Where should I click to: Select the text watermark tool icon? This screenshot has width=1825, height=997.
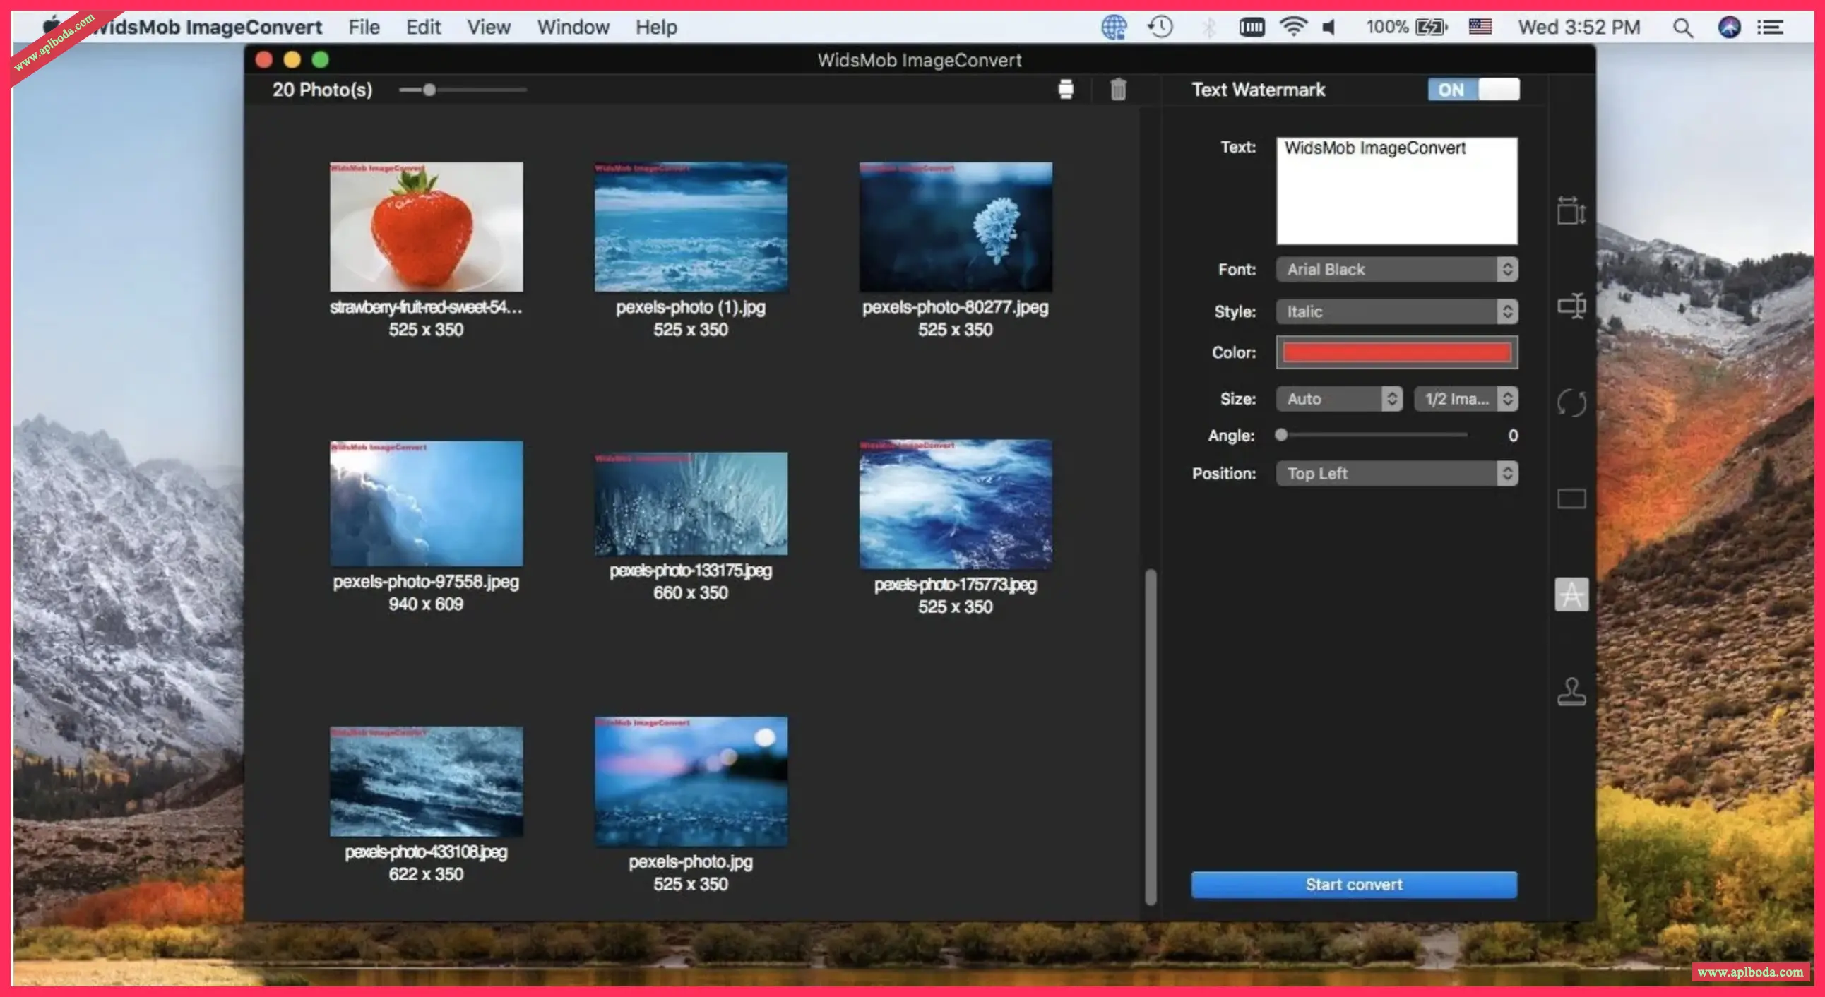point(1571,594)
